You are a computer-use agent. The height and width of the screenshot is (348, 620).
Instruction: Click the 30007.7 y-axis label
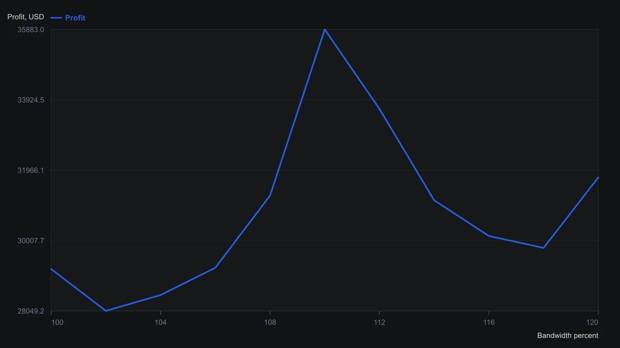pos(31,241)
